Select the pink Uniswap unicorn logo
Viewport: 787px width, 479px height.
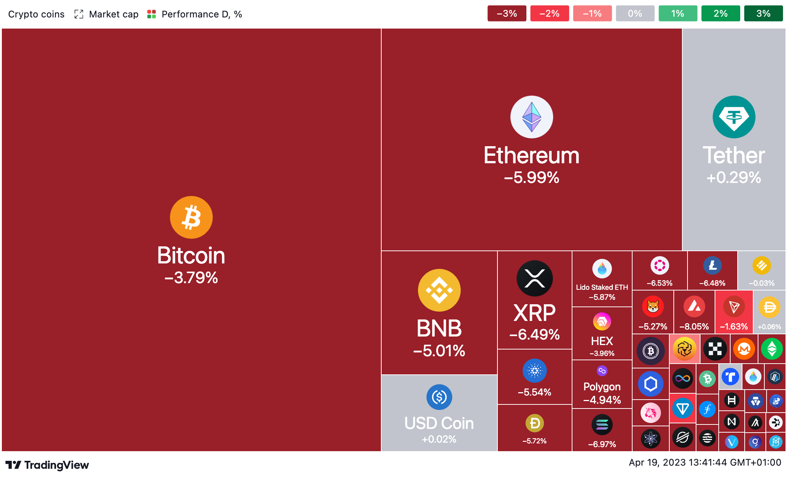(650, 413)
